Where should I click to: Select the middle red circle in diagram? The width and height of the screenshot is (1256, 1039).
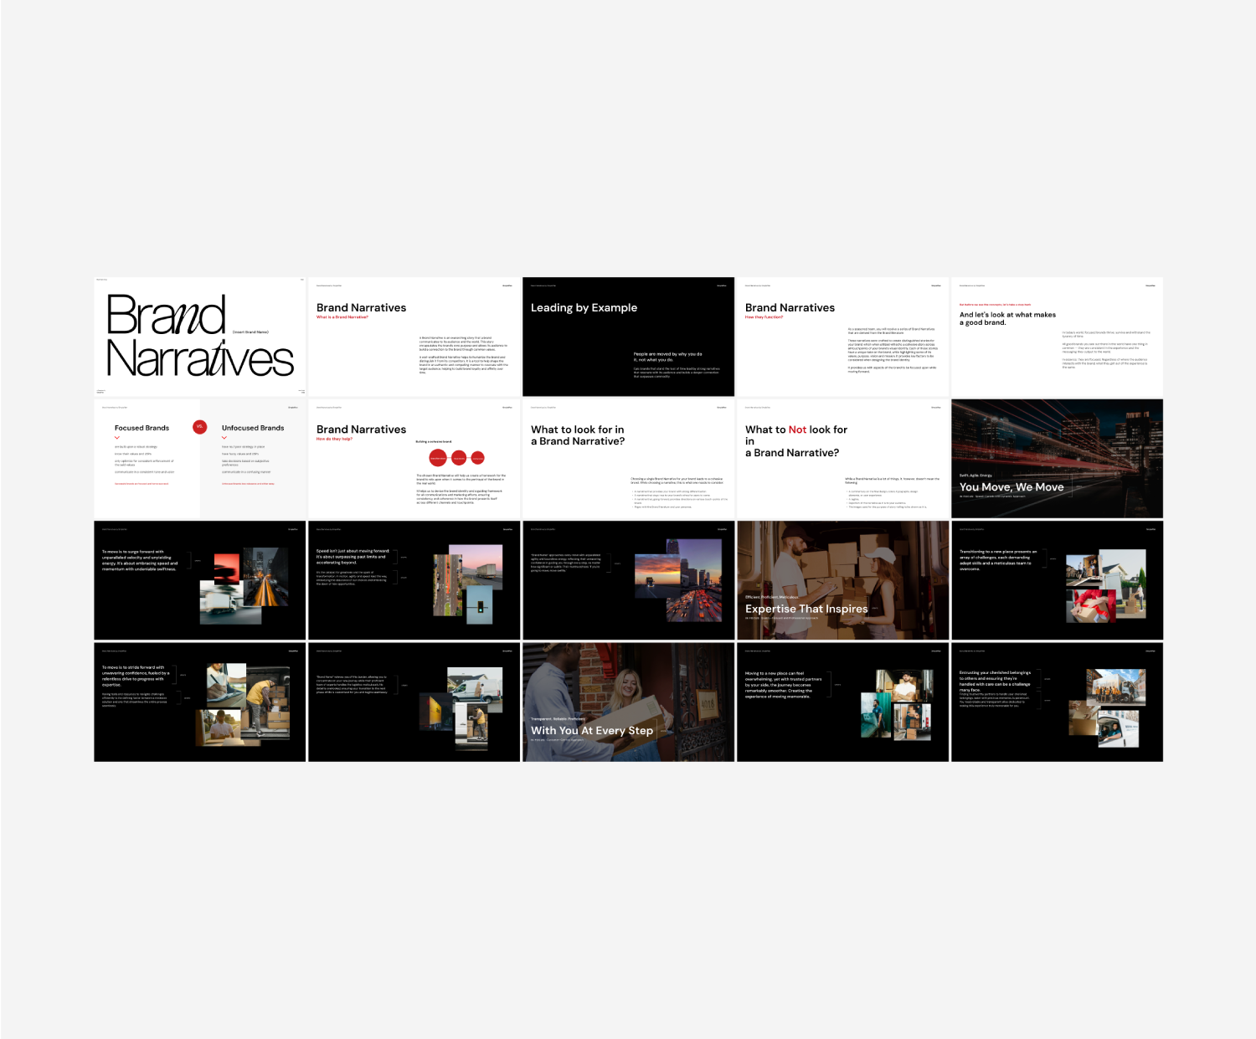click(x=459, y=457)
